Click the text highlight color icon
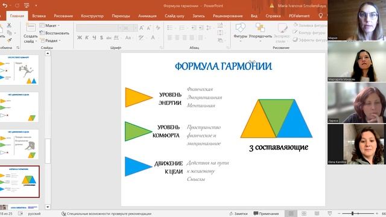Image resolution: width=386 pixels, height=217 pixels. click(x=141, y=37)
